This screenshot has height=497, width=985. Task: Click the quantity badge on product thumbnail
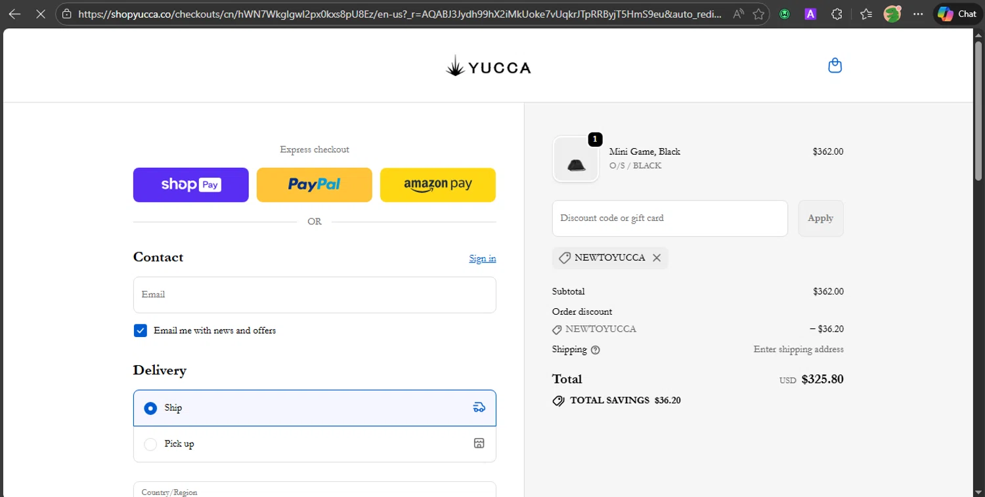pos(595,139)
